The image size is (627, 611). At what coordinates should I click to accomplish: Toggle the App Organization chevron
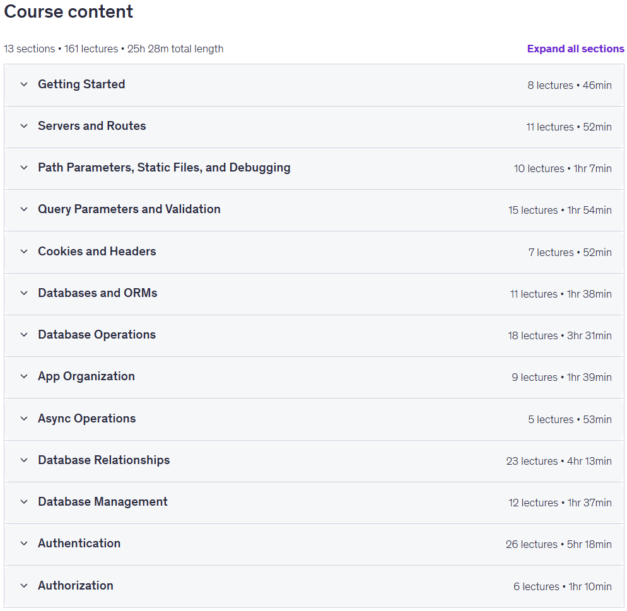tap(24, 376)
